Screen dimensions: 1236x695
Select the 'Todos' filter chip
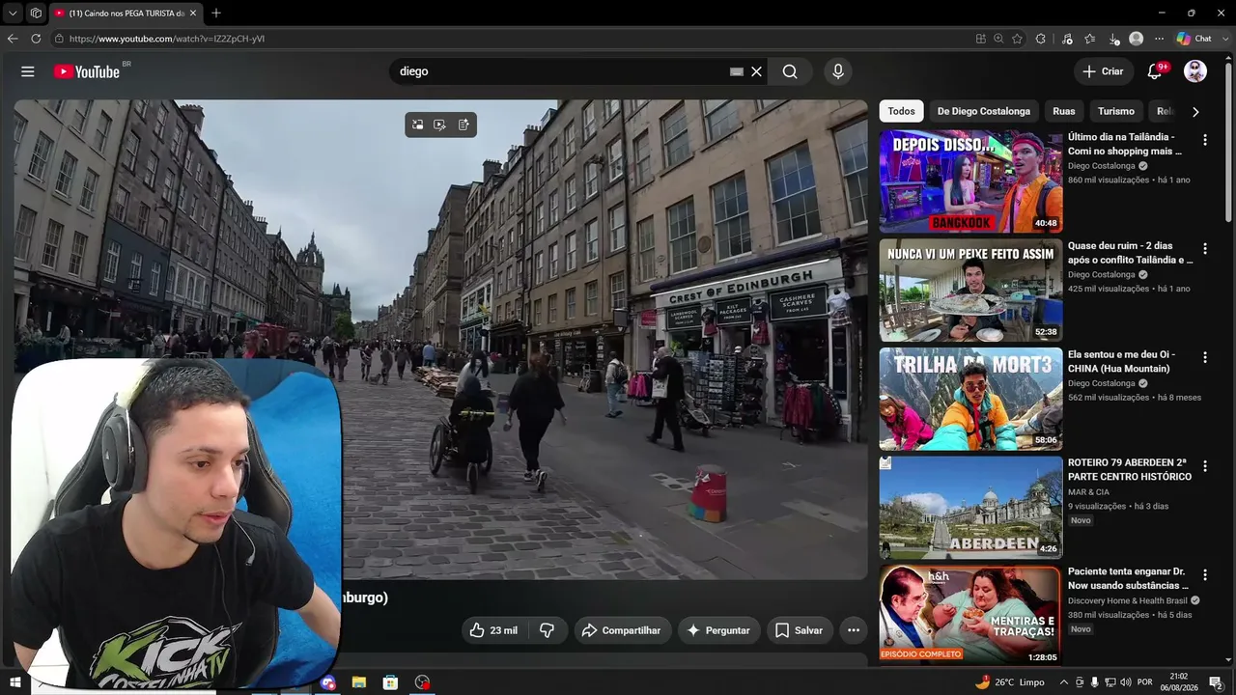point(901,111)
